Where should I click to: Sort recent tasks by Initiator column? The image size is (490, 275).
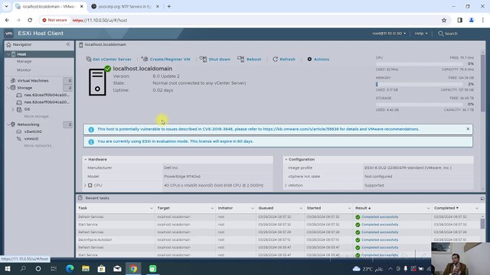coord(225,208)
